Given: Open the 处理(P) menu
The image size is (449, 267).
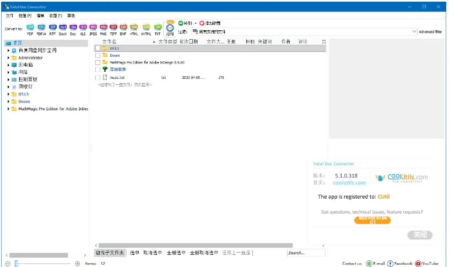Looking at the screenshot, I should (x=25, y=15).
